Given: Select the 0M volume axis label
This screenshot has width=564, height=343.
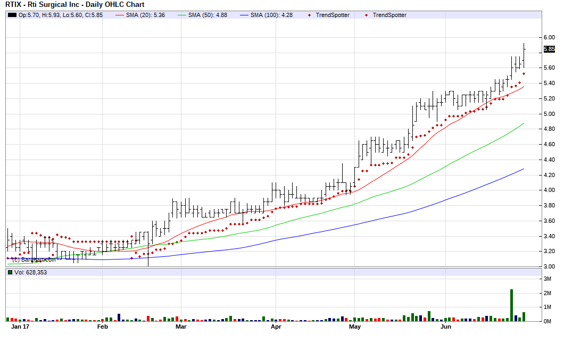Looking at the screenshot, I should 548,321.
